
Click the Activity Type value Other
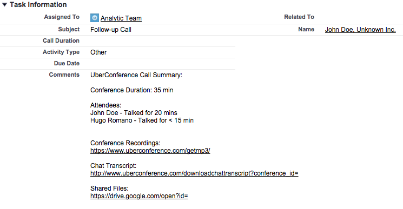(98, 52)
